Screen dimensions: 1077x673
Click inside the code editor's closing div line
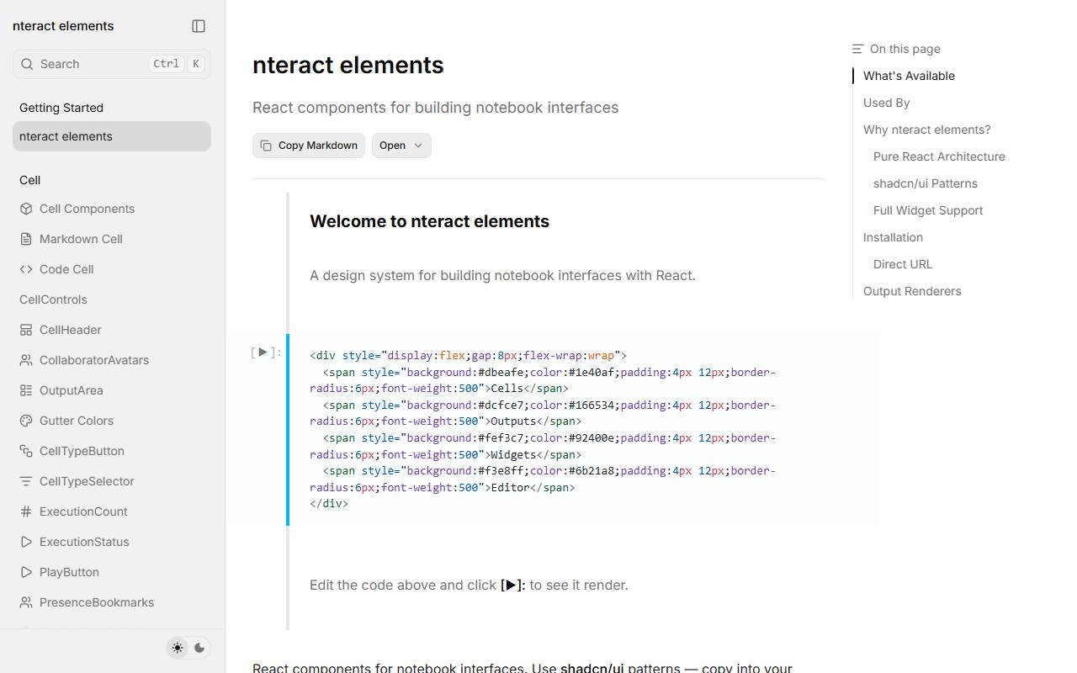coord(329,504)
